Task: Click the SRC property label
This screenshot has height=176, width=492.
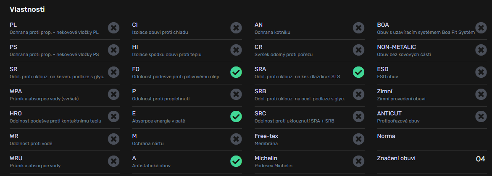Action: 260,114
